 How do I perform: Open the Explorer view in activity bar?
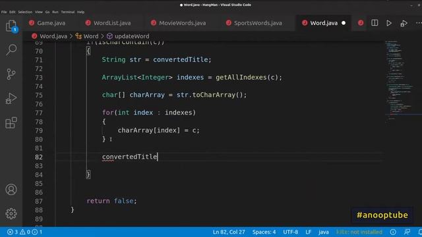coord(11,26)
